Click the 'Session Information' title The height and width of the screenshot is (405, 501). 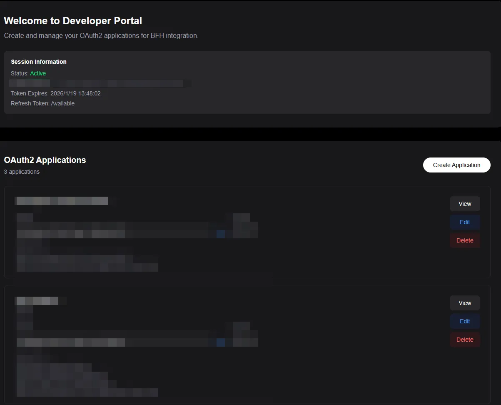click(39, 62)
